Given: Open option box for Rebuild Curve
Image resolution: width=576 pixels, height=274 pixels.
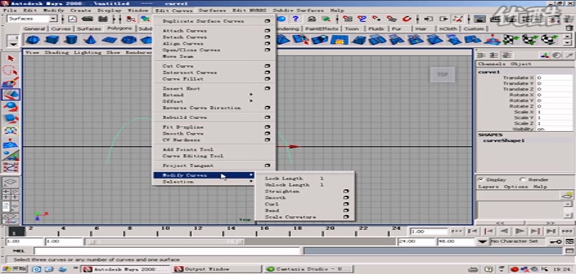Looking at the screenshot, I should [267, 116].
